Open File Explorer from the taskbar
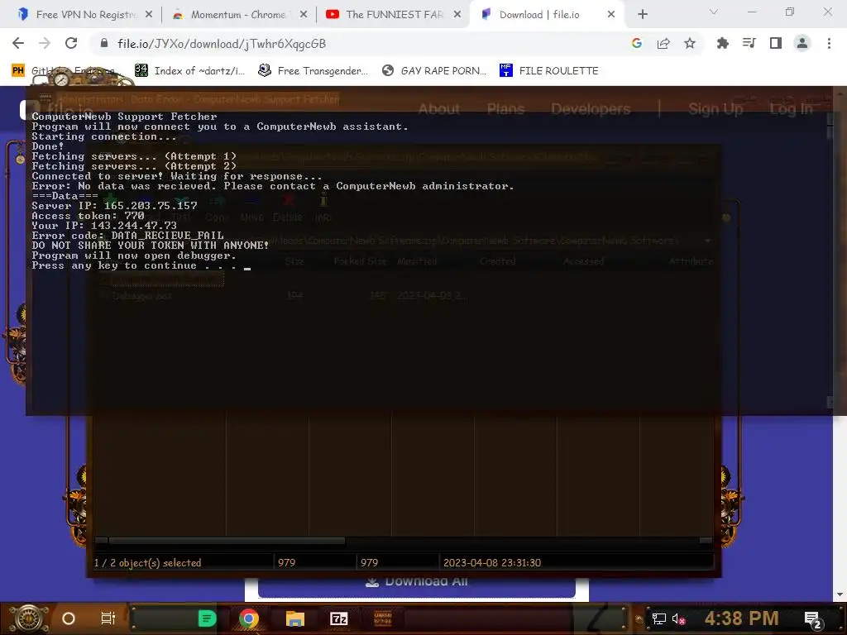This screenshot has height=635, width=847. (295, 618)
